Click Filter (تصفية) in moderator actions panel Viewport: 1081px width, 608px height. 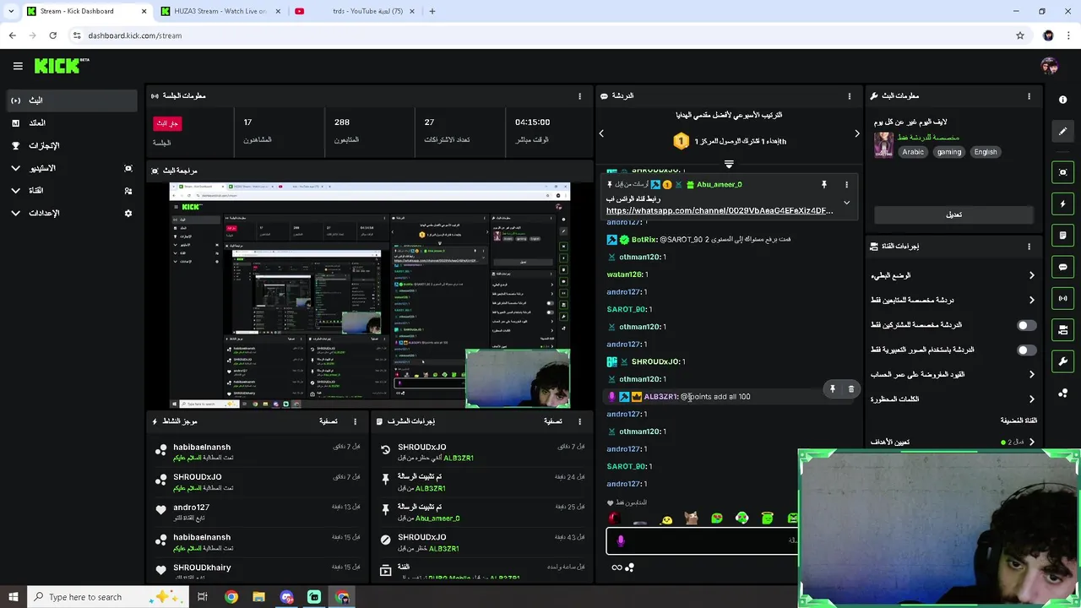point(553,421)
